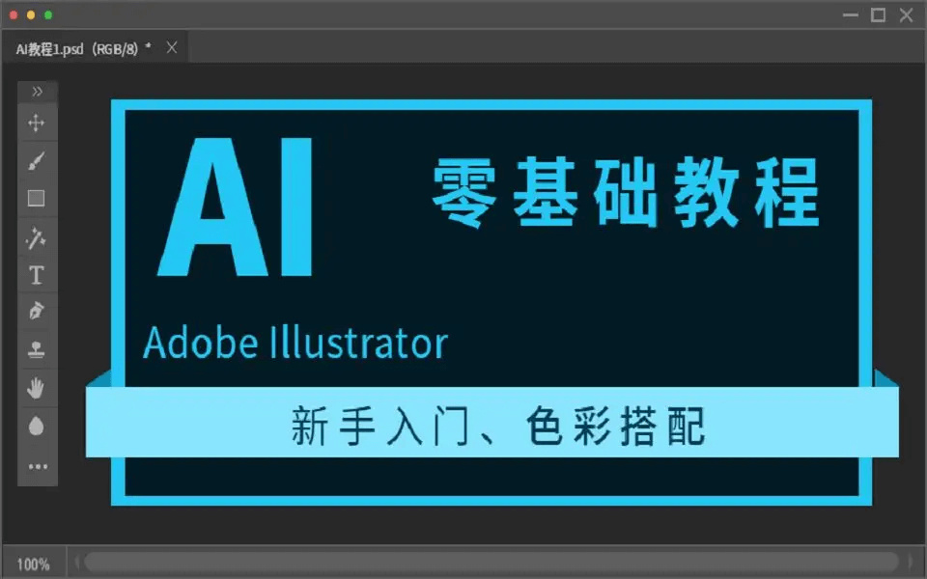
Task: Expand the toolbar with double-chevron
Action: tap(38, 92)
